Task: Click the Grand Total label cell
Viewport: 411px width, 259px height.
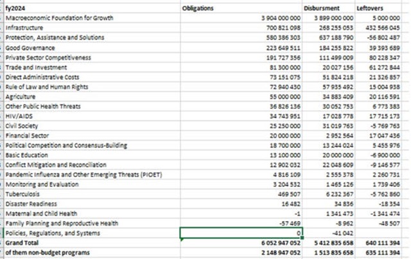Action: pos(92,243)
